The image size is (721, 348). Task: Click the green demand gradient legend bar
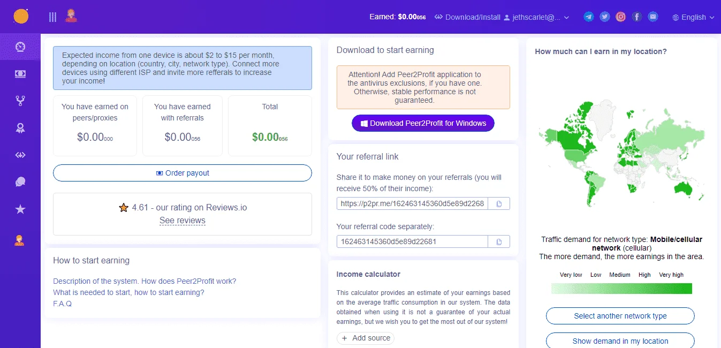[x=621, y=289]
